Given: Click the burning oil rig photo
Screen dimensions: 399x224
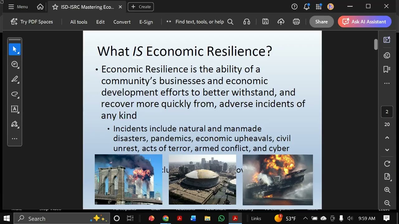Looking at the screenshot, I should click(278, 180).
